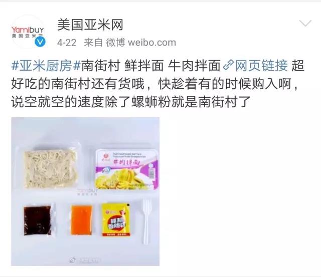The height and width of the screenshot is (279, 321).
Task: Click the weibo watermark at photo bottom
Action: tap(85, 260)
